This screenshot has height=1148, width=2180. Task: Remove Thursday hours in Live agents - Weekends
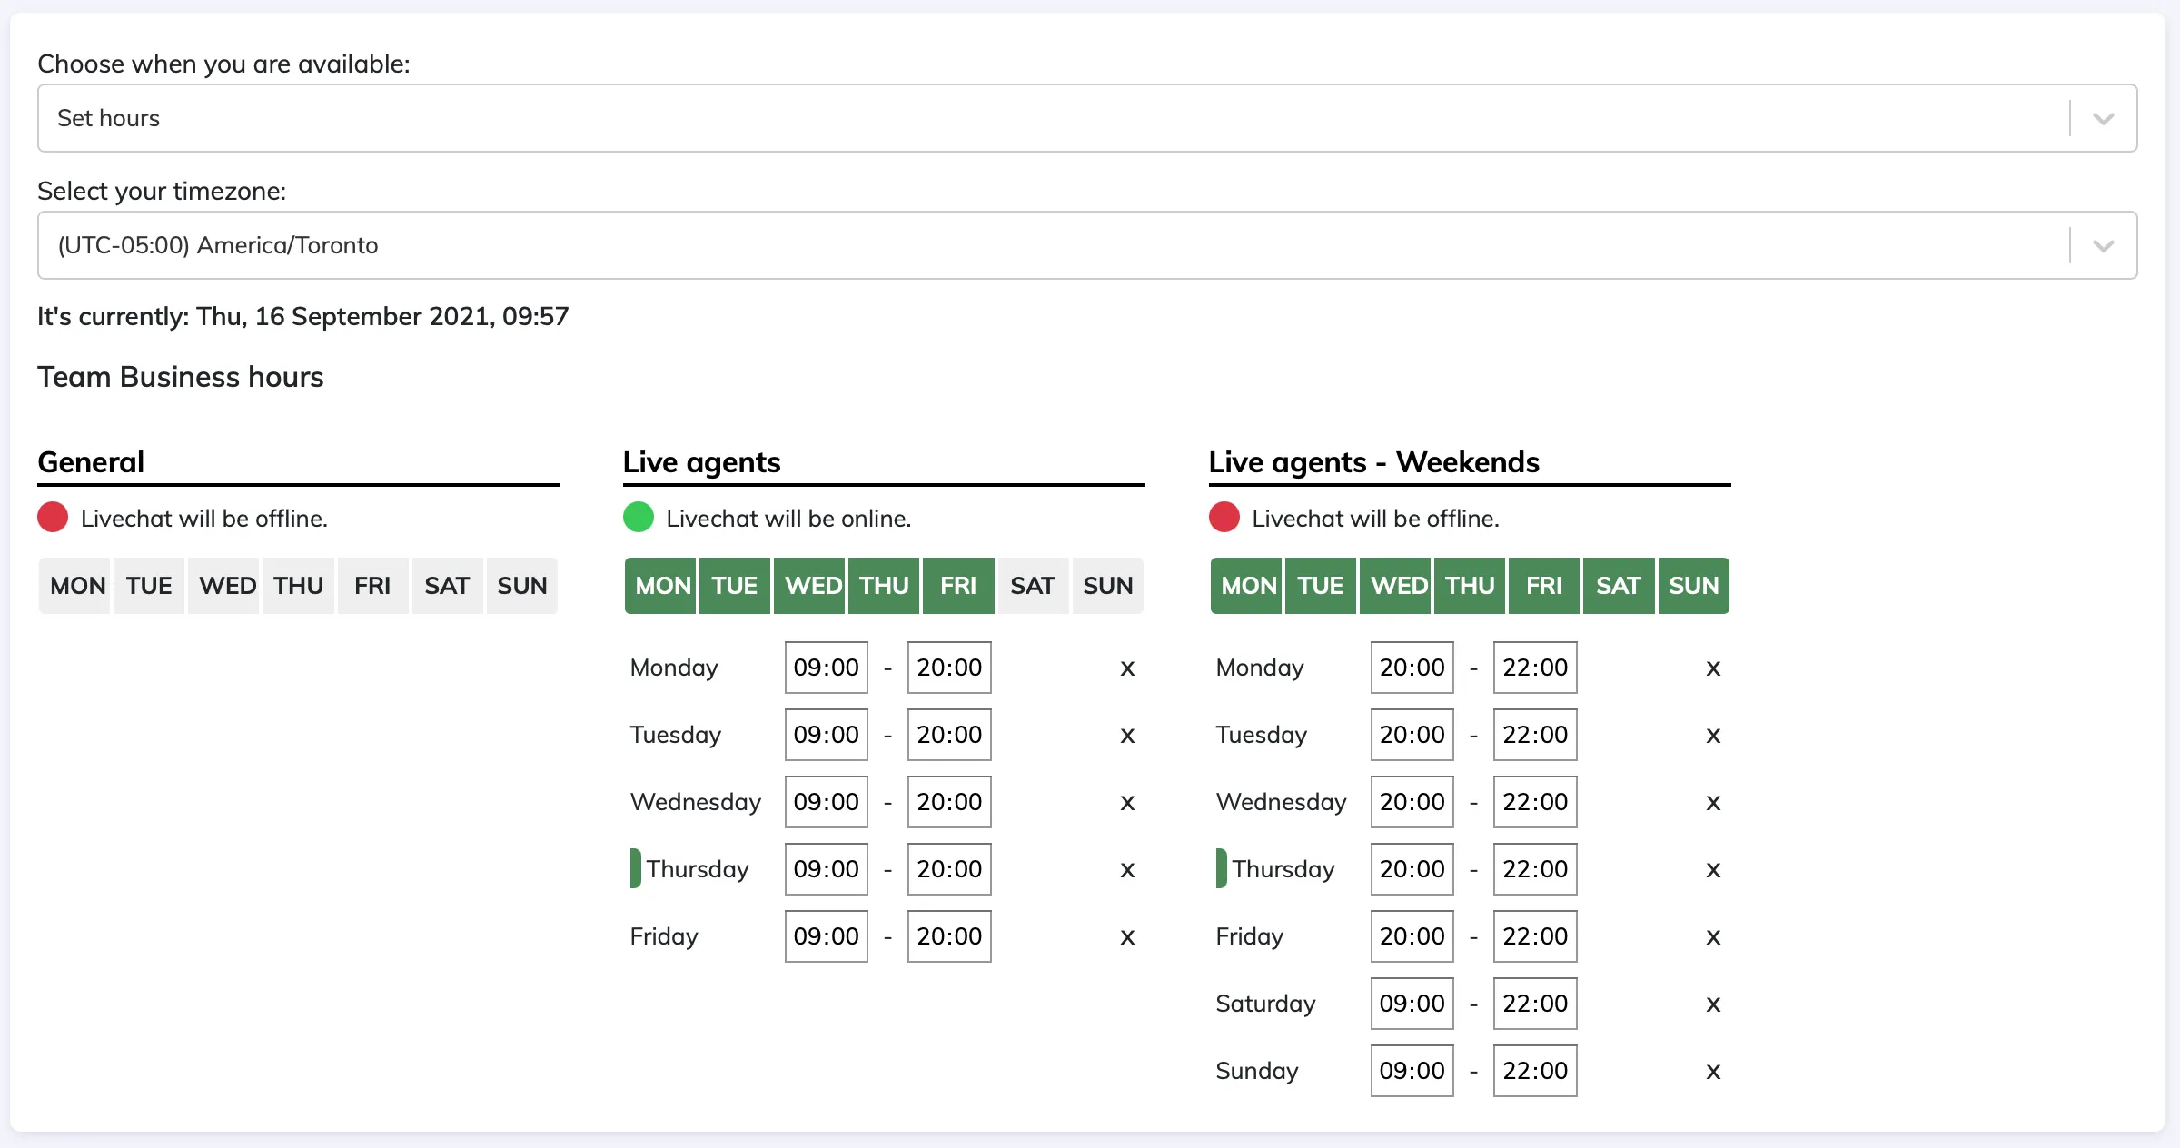click(1713, 870)
